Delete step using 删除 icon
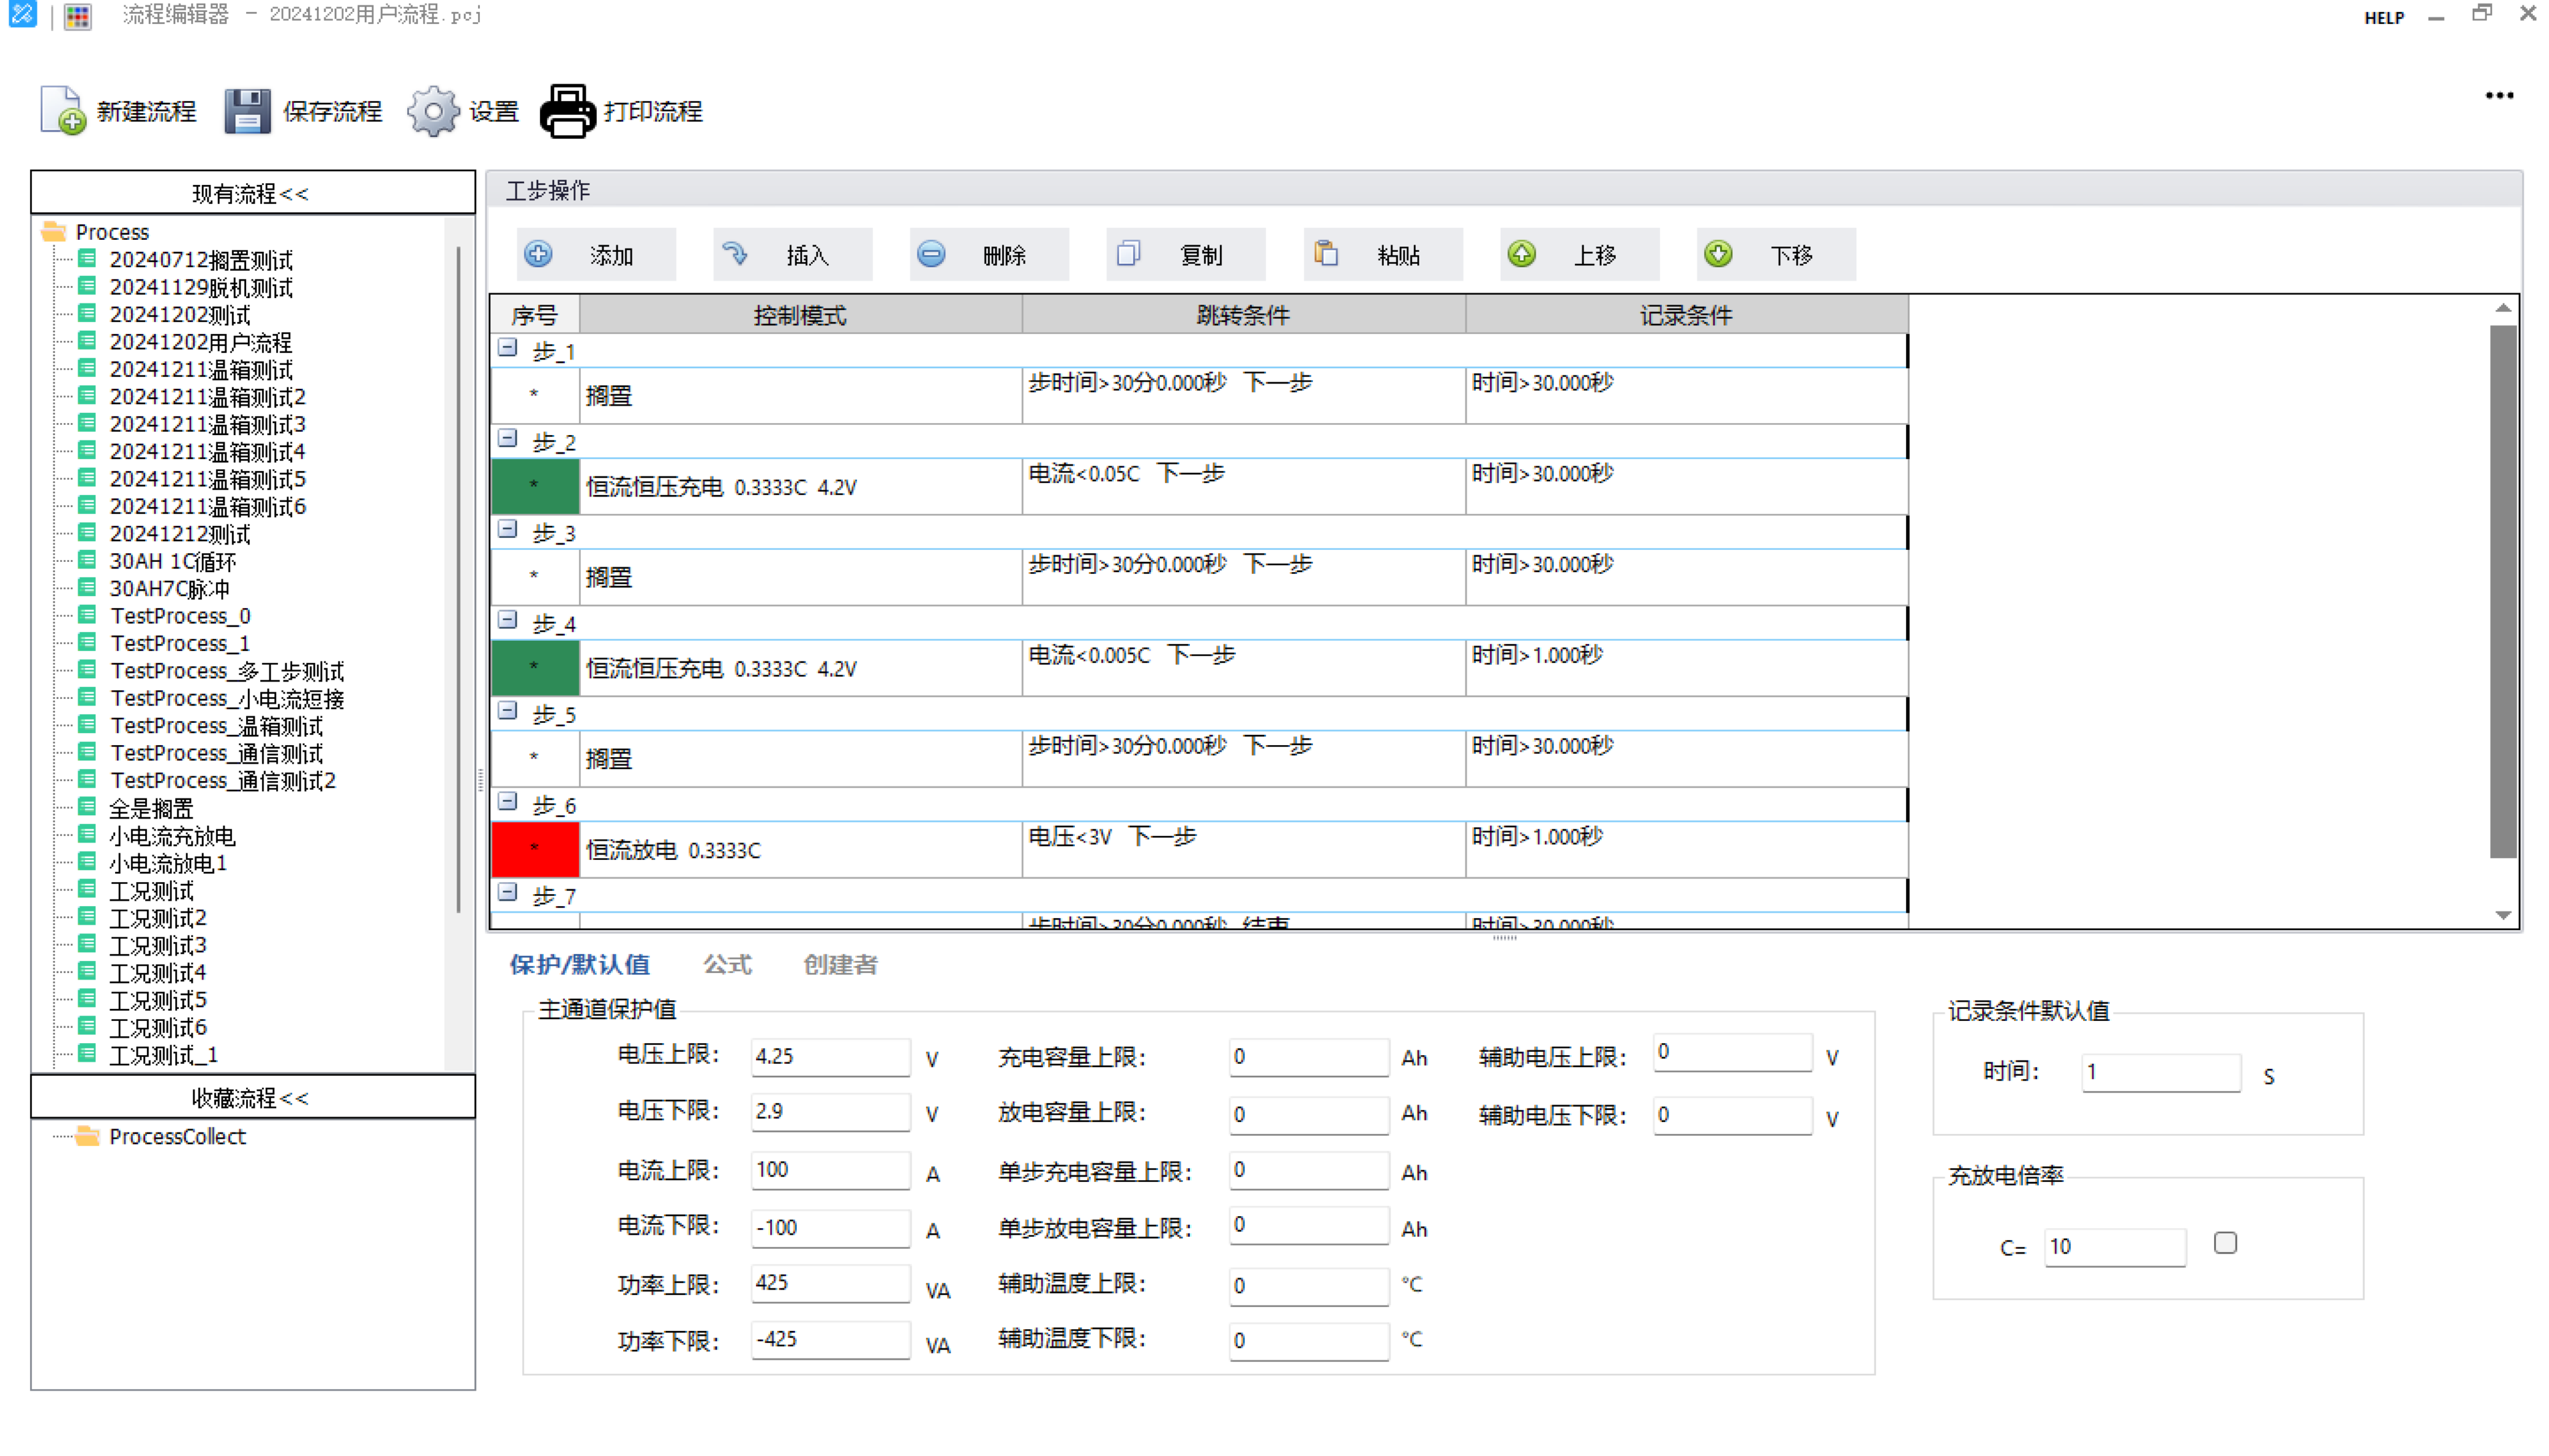 coord(931,254)
